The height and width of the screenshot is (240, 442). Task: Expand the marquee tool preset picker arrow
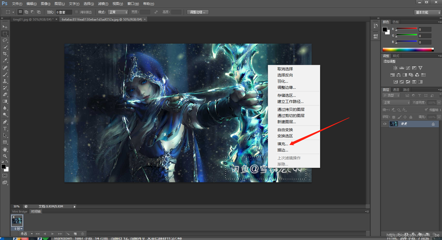(13, 12)
